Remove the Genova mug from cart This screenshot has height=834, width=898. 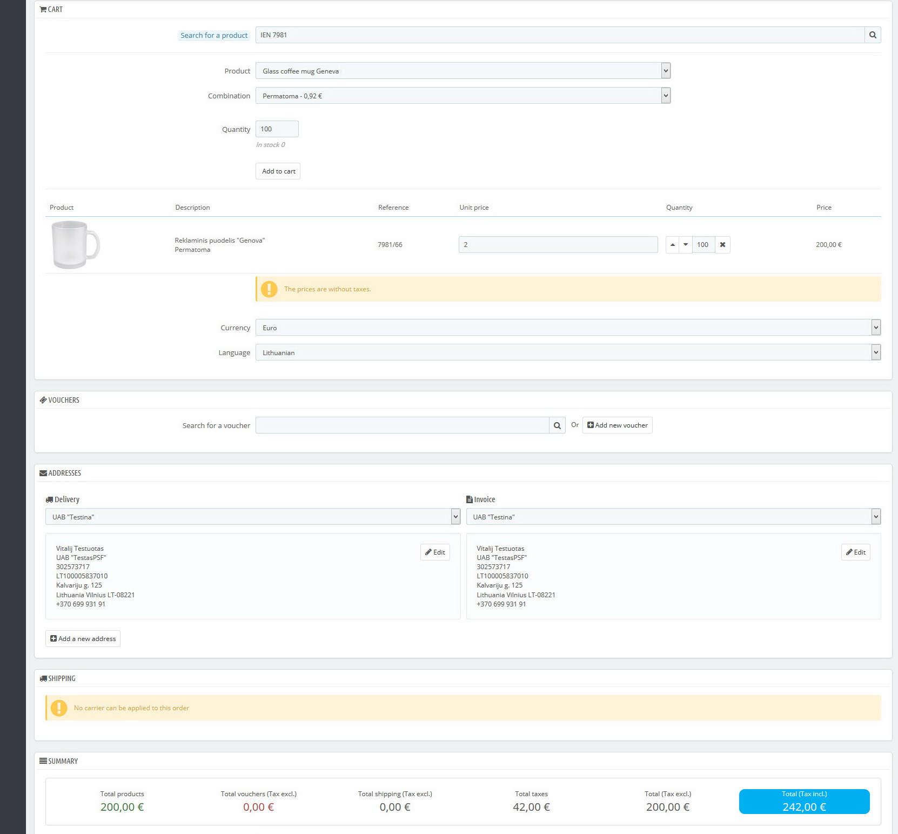[x=722, y=245]
